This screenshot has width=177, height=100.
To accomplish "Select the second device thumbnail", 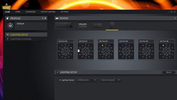I will [x=82, y=25].
